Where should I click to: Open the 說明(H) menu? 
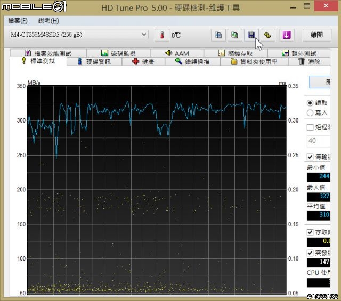(48, 21)
